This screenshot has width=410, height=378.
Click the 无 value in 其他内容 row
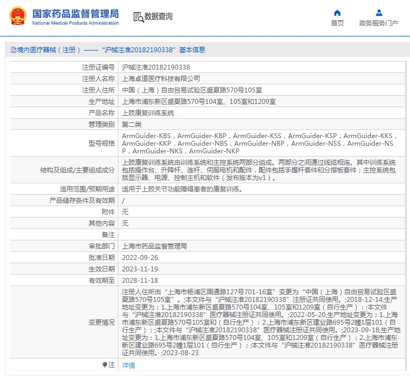[x=125, y=223]
